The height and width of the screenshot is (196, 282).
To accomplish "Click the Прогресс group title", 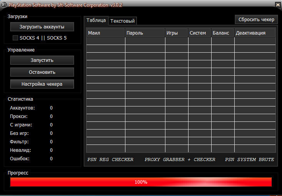I will coord(18,173).
